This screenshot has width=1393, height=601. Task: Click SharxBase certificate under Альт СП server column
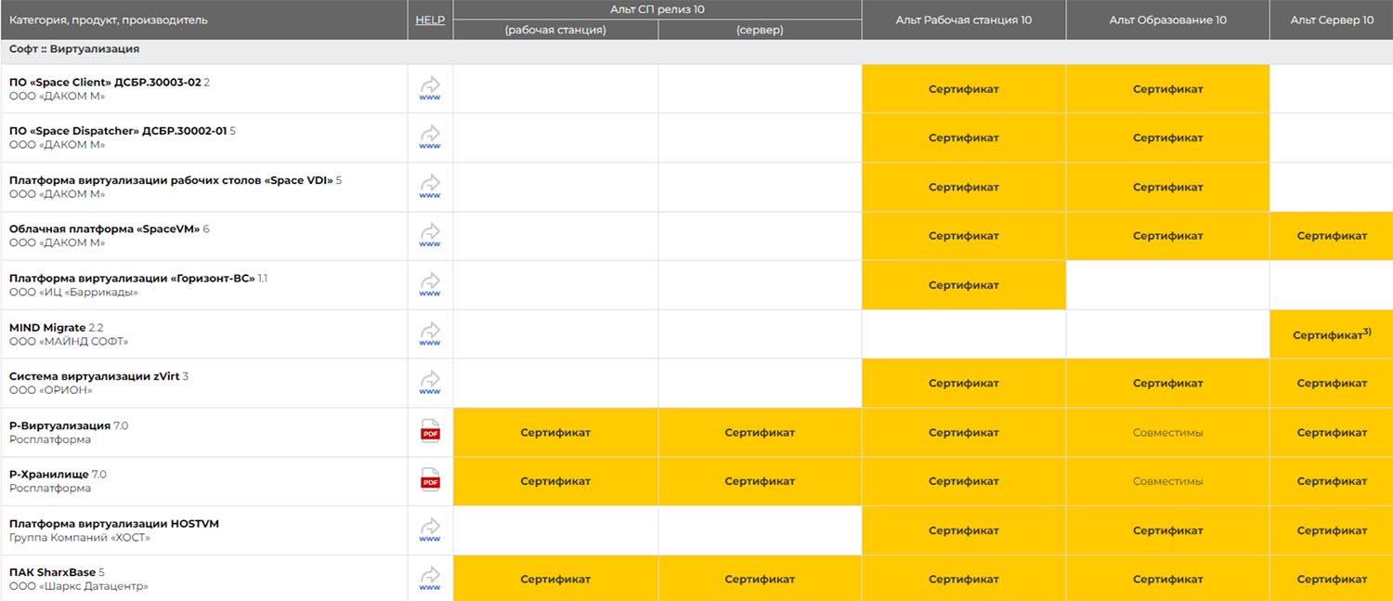click(x=760, y=579)
